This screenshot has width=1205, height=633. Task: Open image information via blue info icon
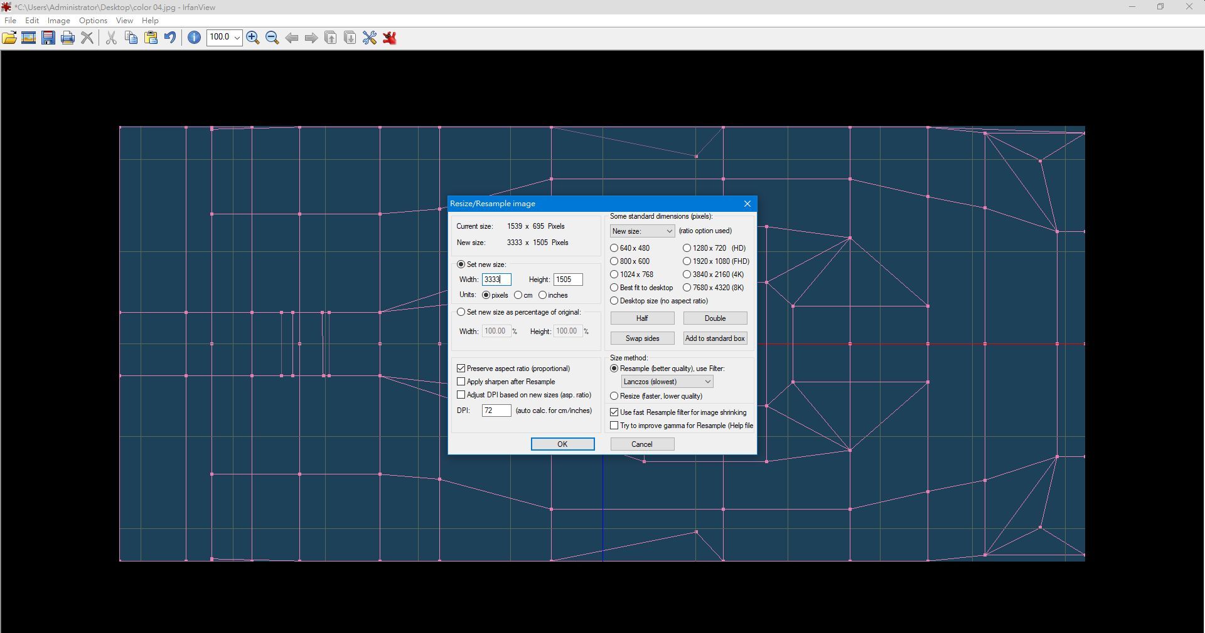(x=195, y=38)
